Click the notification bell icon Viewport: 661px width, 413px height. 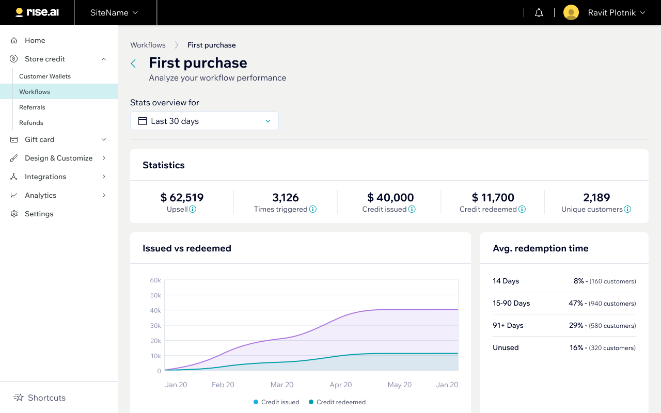pyautogui.click(x=539, y=13)
